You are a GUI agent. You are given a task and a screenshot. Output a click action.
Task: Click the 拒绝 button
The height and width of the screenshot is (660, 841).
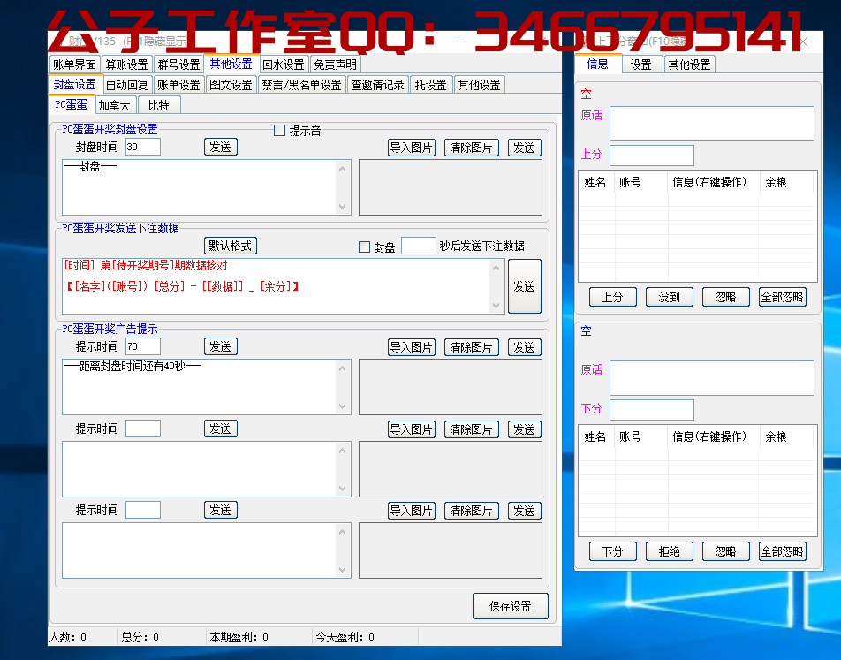[x=670, y=551]
